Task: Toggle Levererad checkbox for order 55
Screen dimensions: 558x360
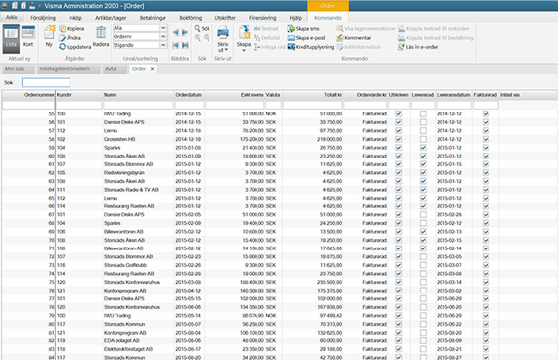Action: [x=423, y=113]
